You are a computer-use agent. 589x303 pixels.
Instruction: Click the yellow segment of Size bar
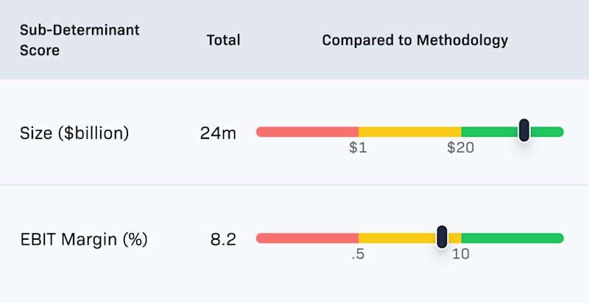tap(410, 132)
